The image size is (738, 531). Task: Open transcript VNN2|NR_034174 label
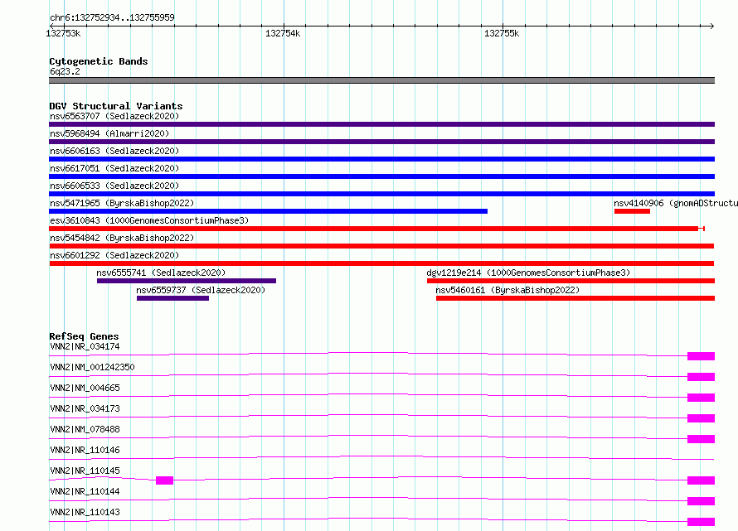click(85, 346)
